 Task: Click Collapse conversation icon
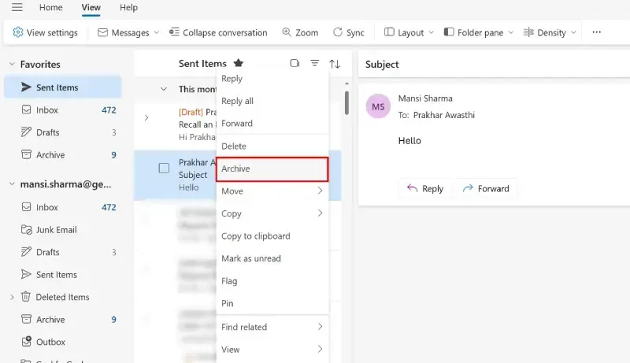coord(174,32)
